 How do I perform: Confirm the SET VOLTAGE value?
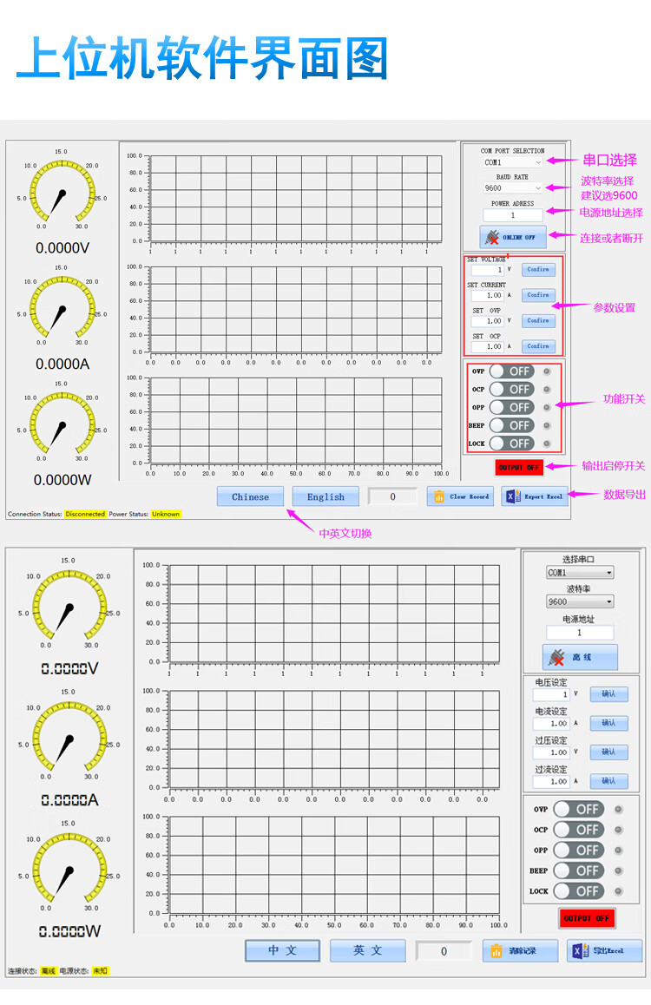[538, 270]
